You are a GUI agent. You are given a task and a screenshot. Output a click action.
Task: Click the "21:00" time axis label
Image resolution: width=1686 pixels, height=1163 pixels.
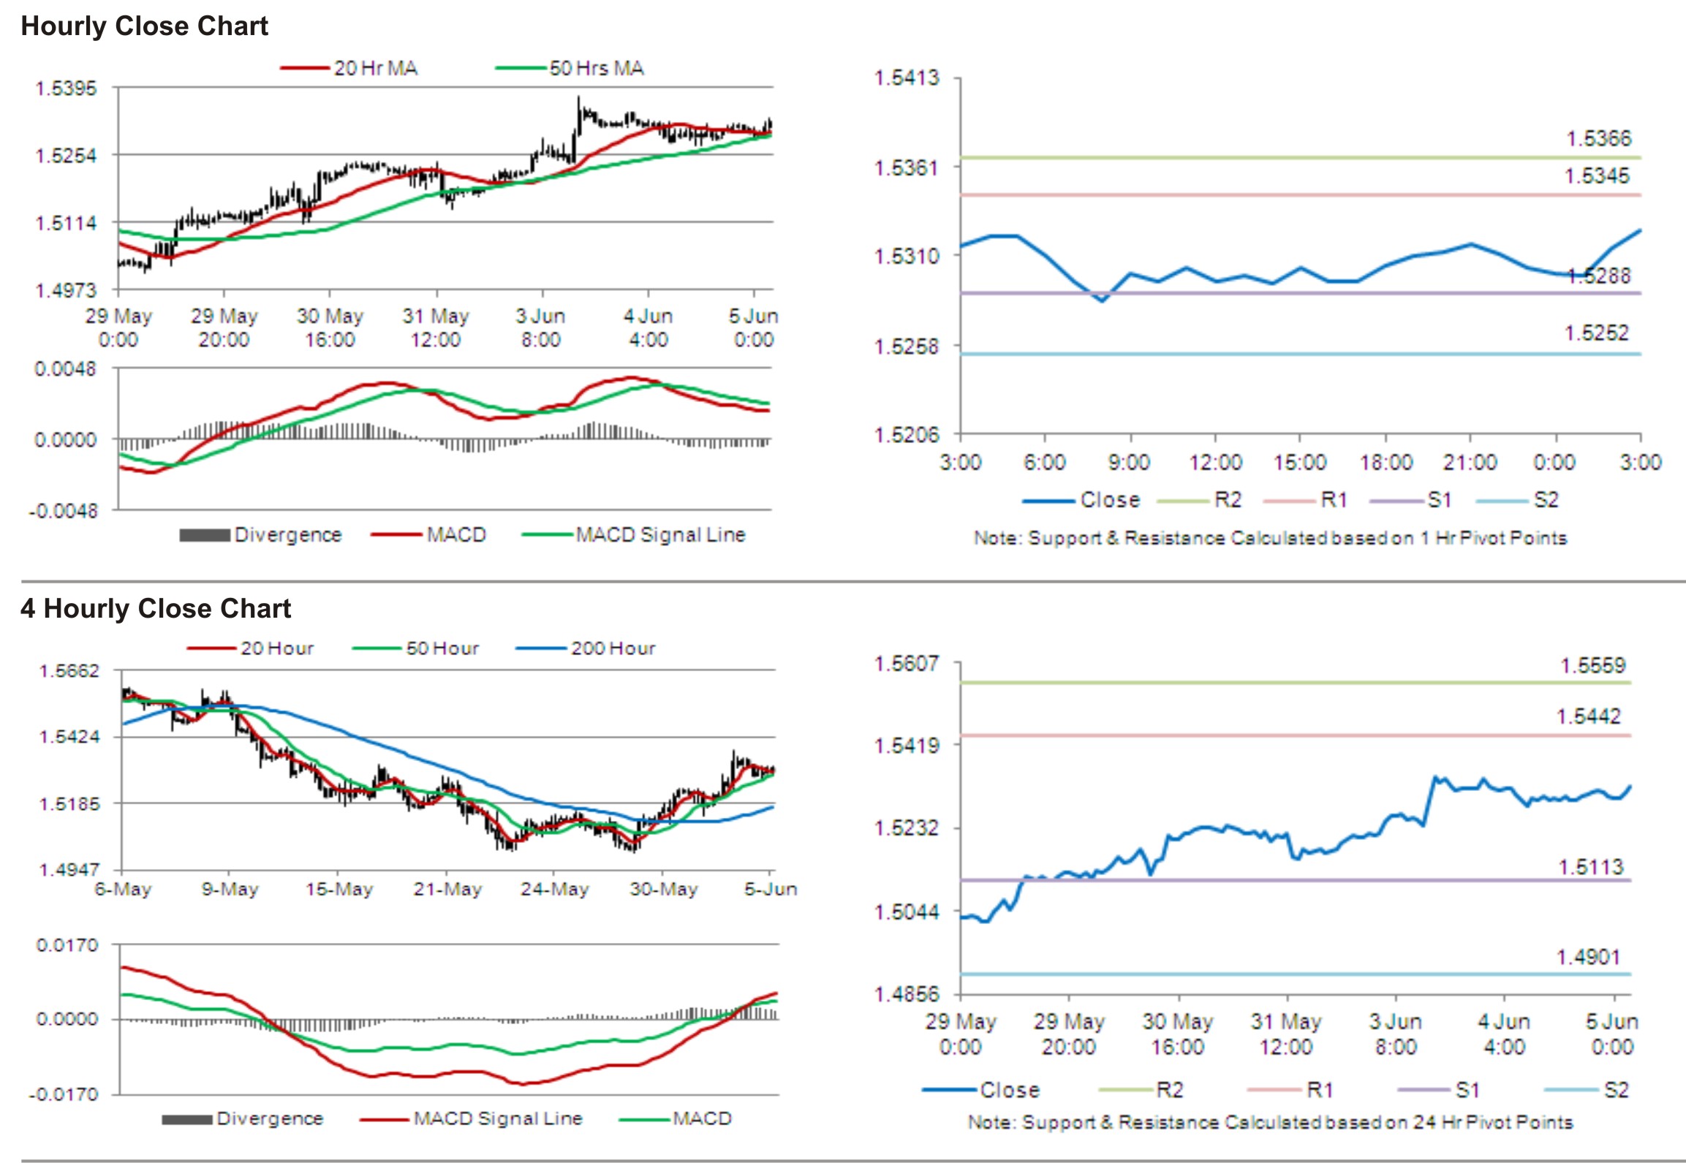(x=1470, y=463)
